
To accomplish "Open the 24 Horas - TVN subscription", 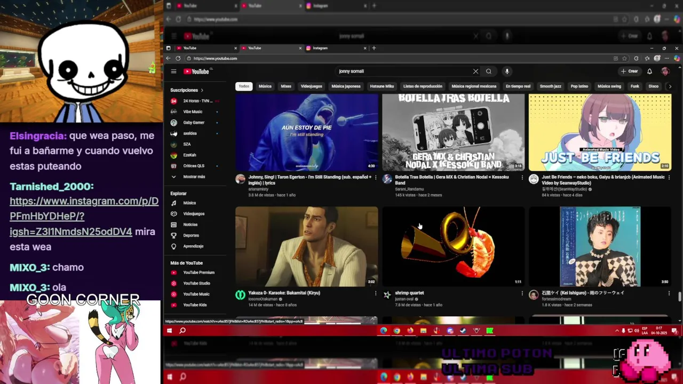I will click(x=194, y=101).
